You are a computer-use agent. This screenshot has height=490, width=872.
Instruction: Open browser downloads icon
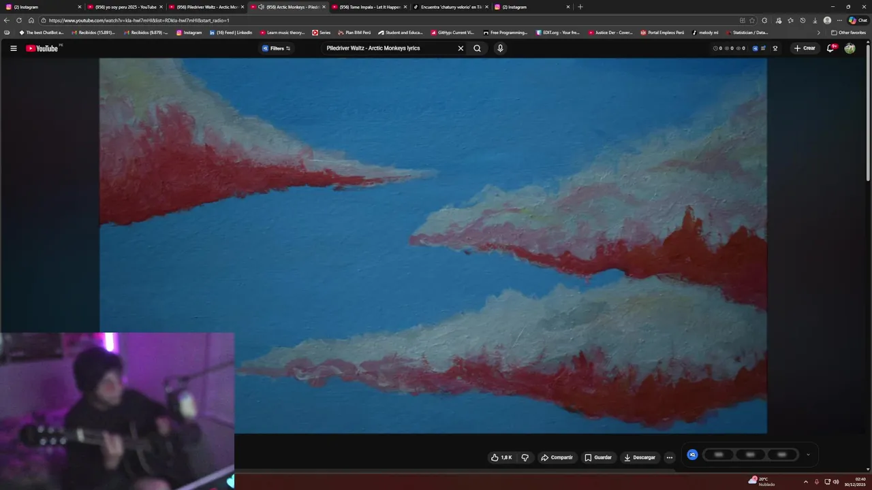tap(815, 20)
